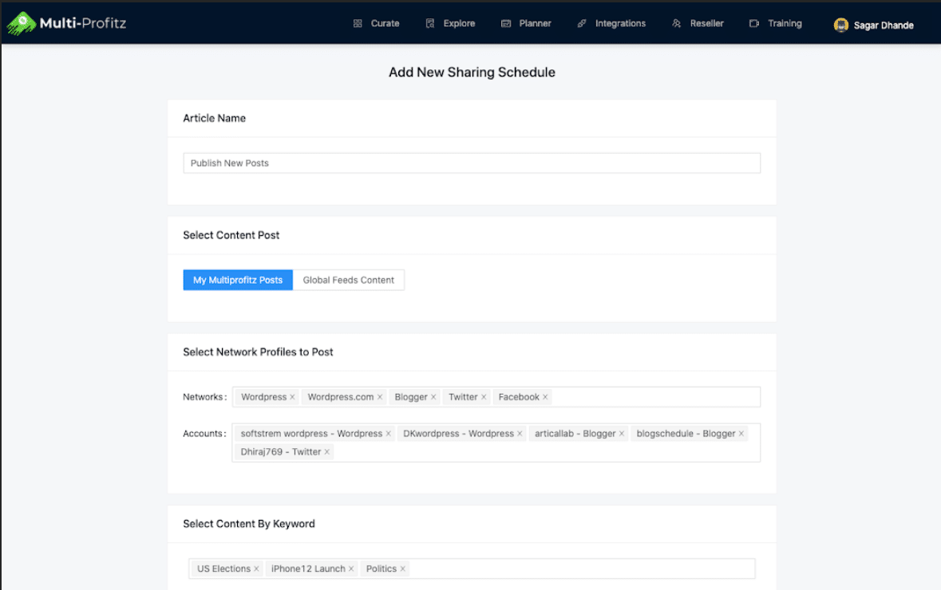Click the 'iPhone12 Launch' keyword text

(308, 568)
